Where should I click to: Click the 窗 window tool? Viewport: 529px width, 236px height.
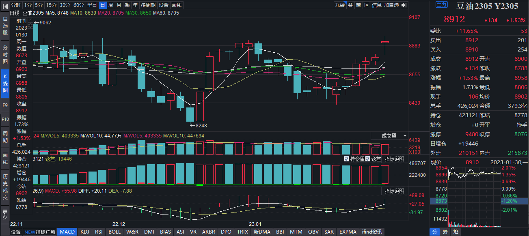(358, 5)
